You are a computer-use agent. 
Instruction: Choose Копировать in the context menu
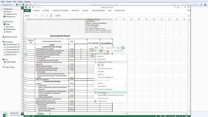point(110,59)
